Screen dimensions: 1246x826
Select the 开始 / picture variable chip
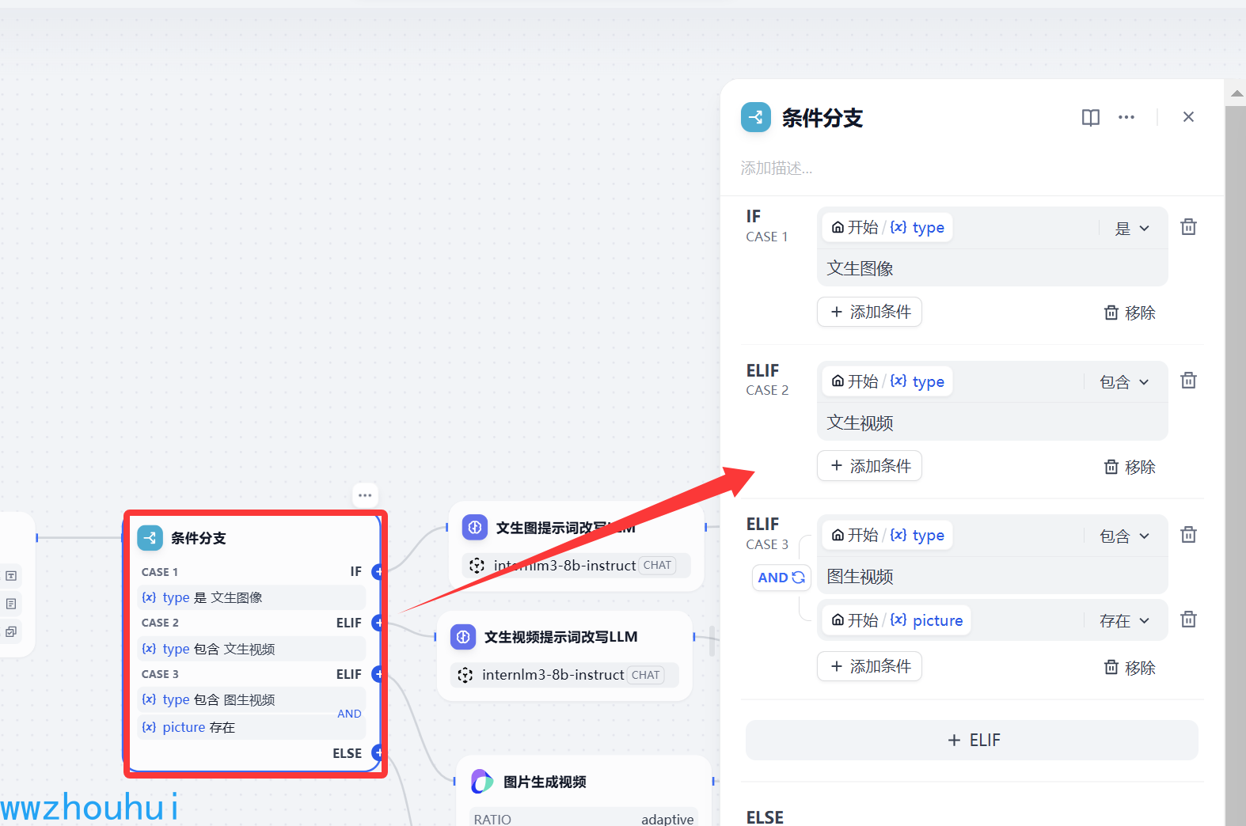897,620
